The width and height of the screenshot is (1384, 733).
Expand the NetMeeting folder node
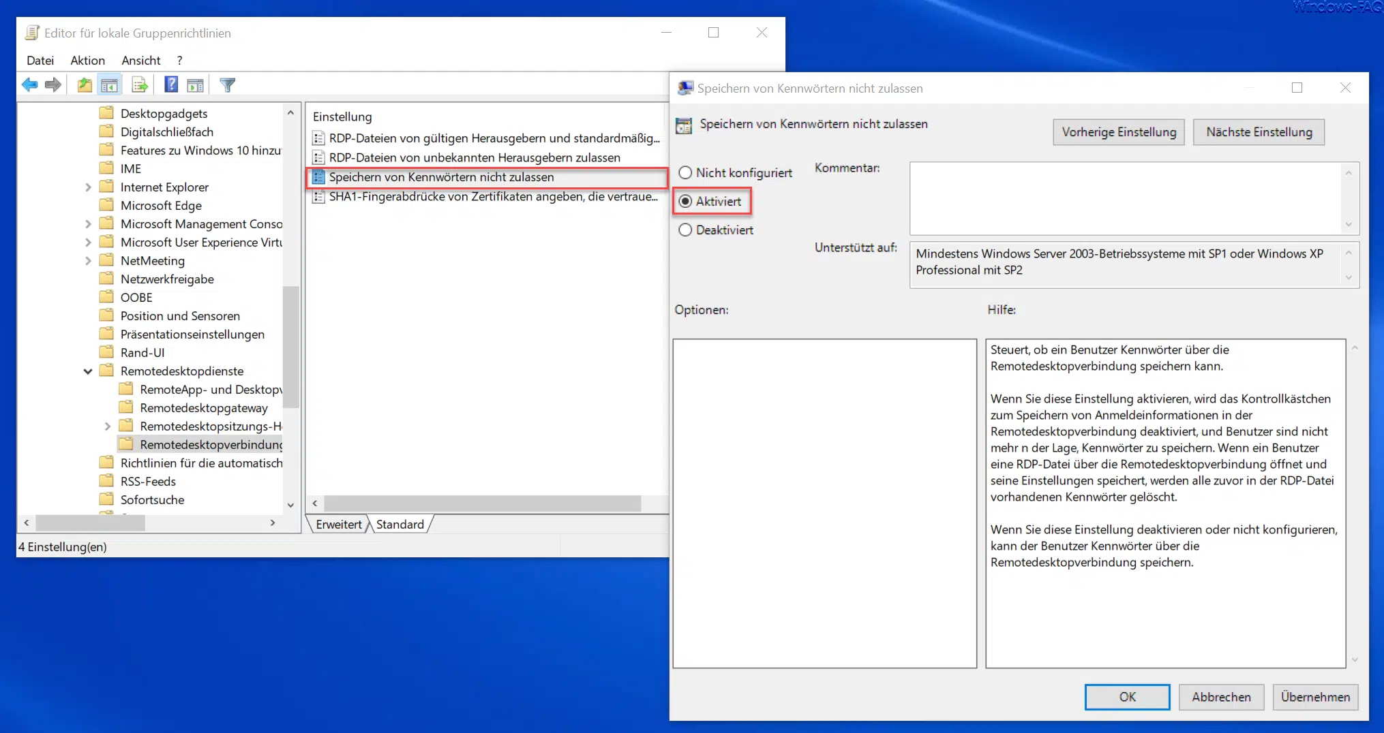click(x=88, y=261)
